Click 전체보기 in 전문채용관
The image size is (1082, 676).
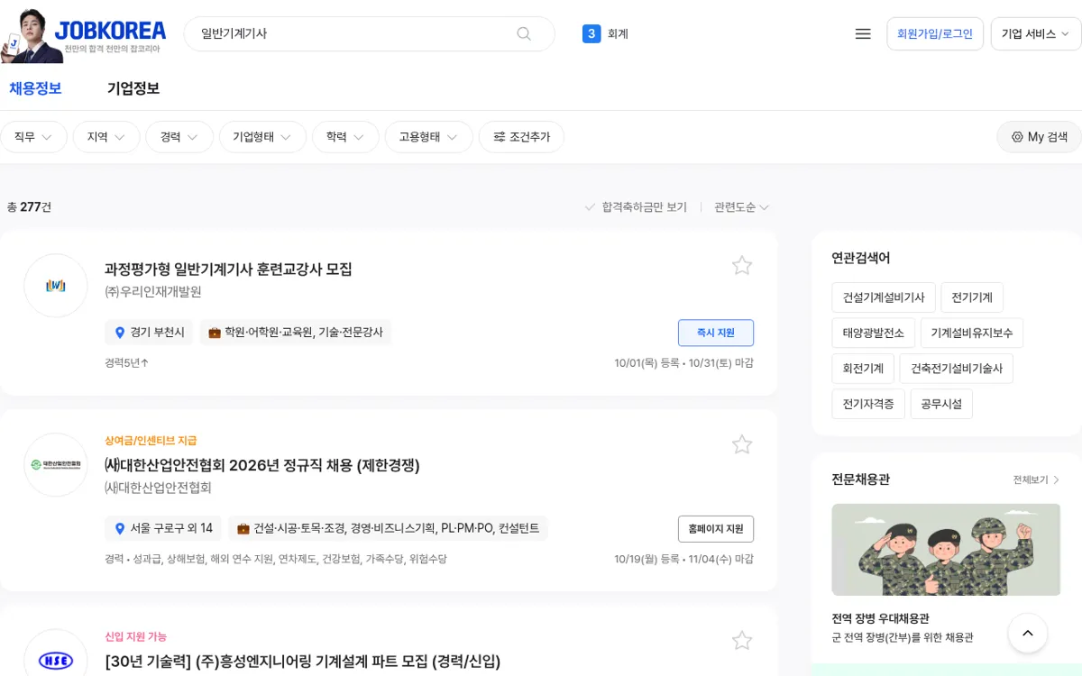1036,480
